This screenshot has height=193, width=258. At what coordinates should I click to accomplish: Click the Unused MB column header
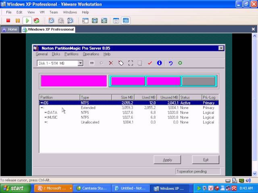pyautogui.click(x=168, y=97)
